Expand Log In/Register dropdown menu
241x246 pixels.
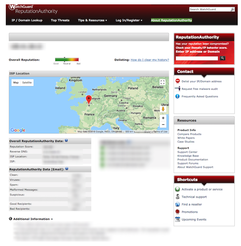(x=129, y=20)
